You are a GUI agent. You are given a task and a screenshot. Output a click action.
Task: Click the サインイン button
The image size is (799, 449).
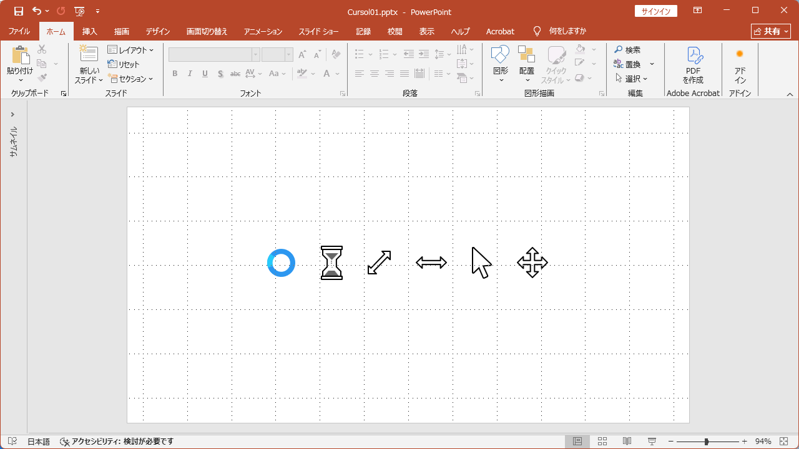point(655,11)
